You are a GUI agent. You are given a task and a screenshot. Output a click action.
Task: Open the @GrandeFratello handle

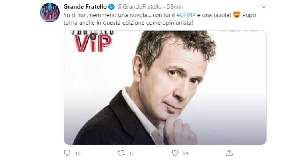140,7
